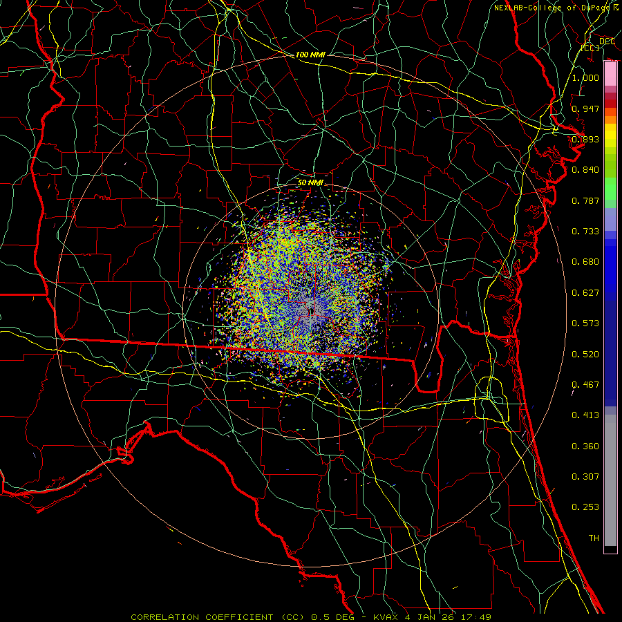This screenshot has height=622, width=622.
Task: Click the 0.520 legend value
Action: (x=585, y=355)
